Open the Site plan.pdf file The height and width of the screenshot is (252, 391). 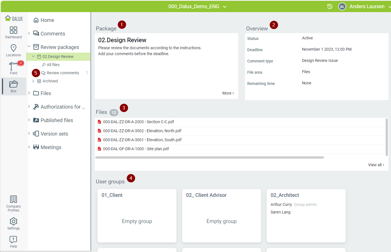coord(136,149)
